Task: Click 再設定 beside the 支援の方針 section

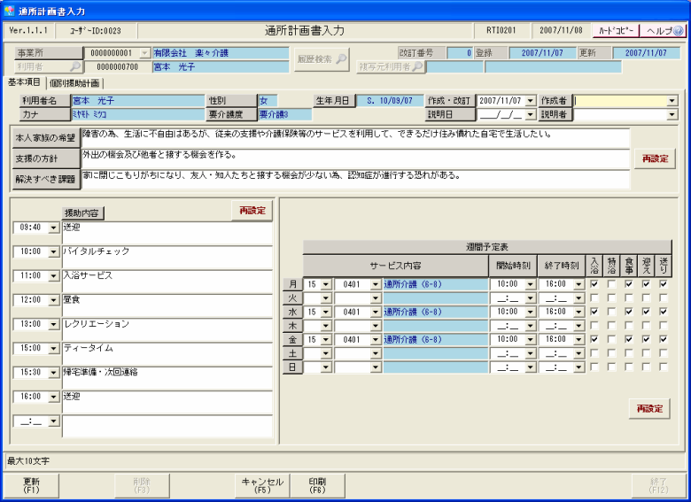Action: pos(655,159)
